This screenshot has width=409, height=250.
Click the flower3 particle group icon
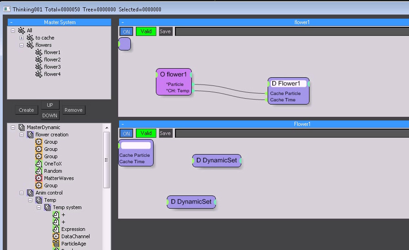(39, 67)
